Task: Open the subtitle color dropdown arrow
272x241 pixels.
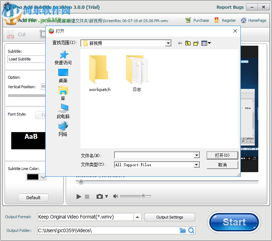Action: (44, 177)
